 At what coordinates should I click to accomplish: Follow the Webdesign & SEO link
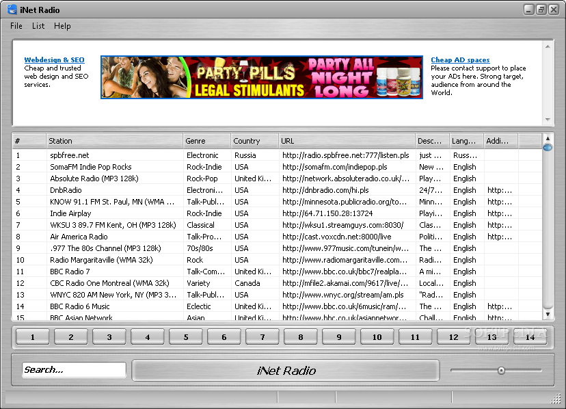pyautogui.click(x=54, y=60)
